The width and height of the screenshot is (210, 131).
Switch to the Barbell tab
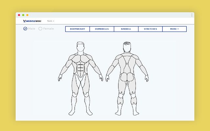126,29
